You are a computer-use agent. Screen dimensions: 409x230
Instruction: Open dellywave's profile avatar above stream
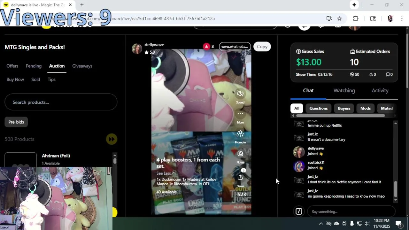[x=137, y=49]
